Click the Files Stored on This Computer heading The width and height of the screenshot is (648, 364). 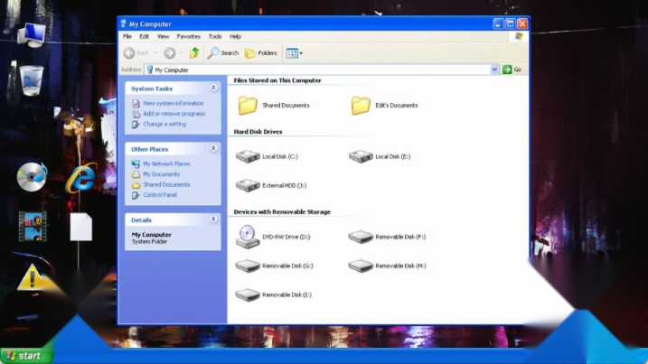point(277,80)
